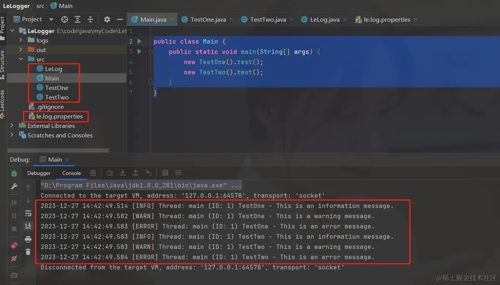
Task: Run the Main class from the gutter arrow
Action: click(139, 41)
